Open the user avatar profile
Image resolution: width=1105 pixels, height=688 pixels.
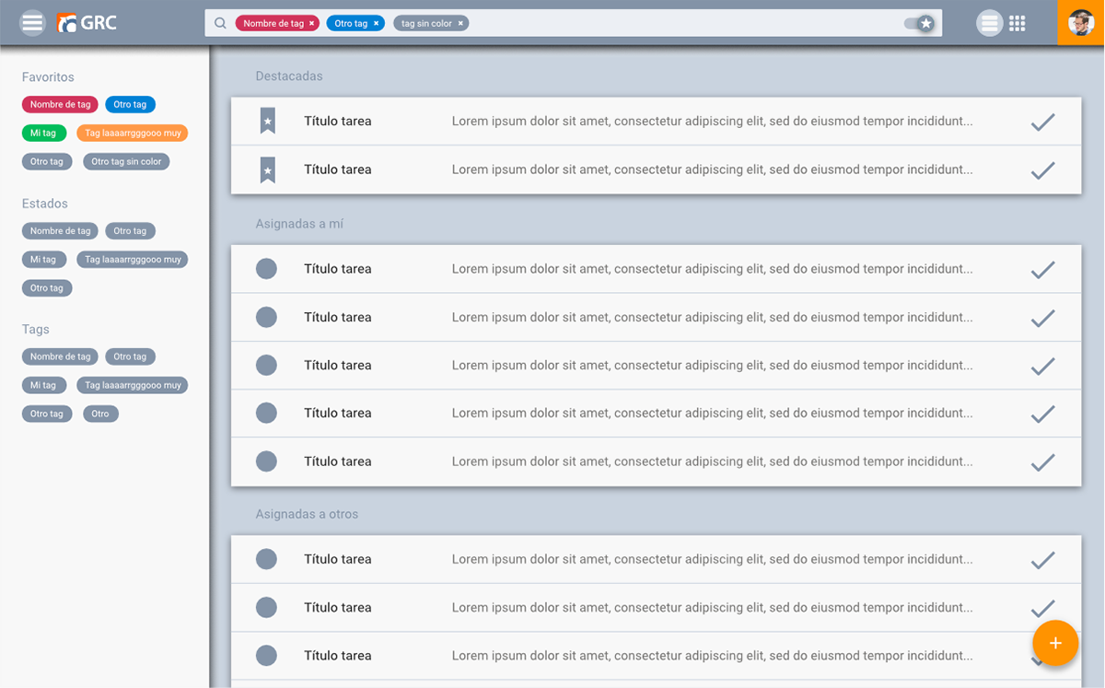pyautogui.click(x=1081, y=22)
